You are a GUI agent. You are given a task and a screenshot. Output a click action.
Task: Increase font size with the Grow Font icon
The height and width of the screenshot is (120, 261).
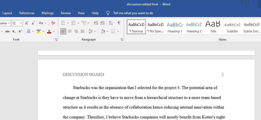27,23
